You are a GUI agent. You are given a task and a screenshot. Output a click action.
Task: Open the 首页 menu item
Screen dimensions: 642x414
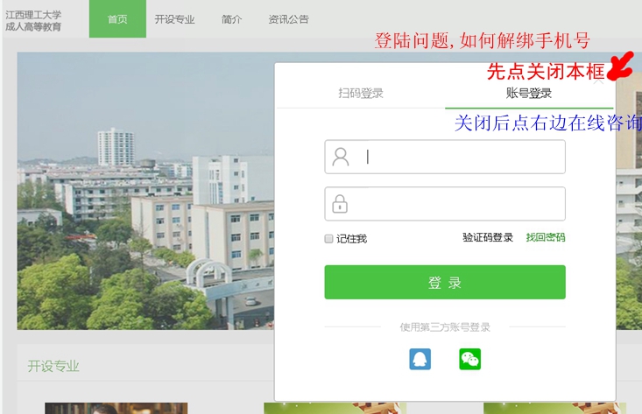(x=117, y=19)
